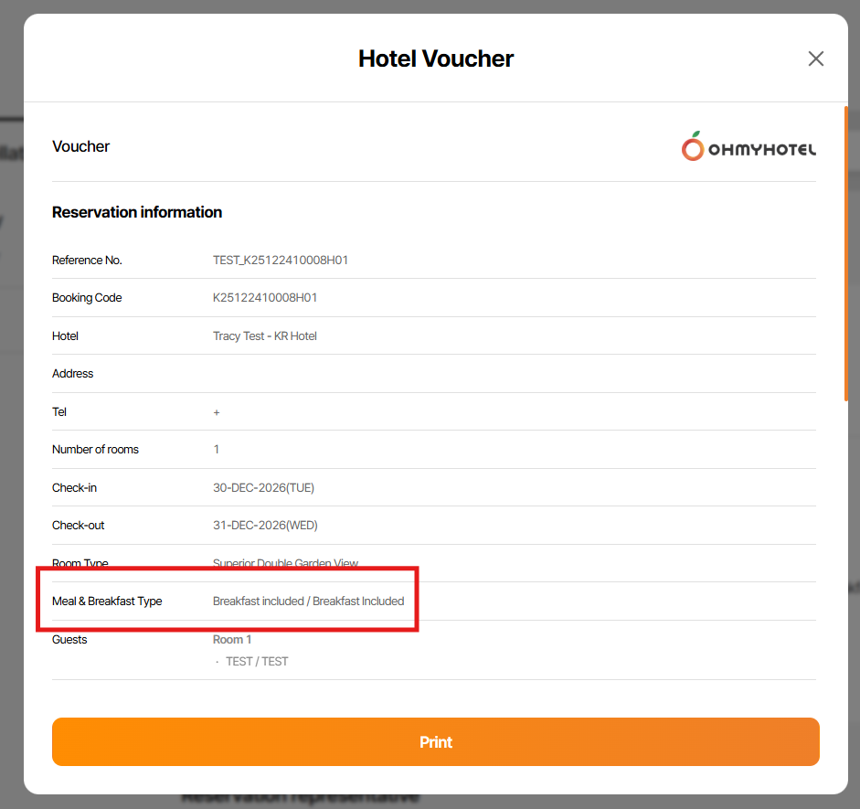
Task: Select the Reference No. value TEST_K25122410008H01
Action: 281,261
